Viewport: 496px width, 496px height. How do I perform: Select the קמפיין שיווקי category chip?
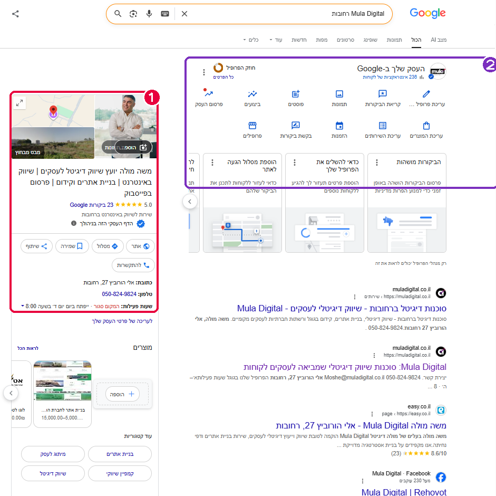click(120, 473)
